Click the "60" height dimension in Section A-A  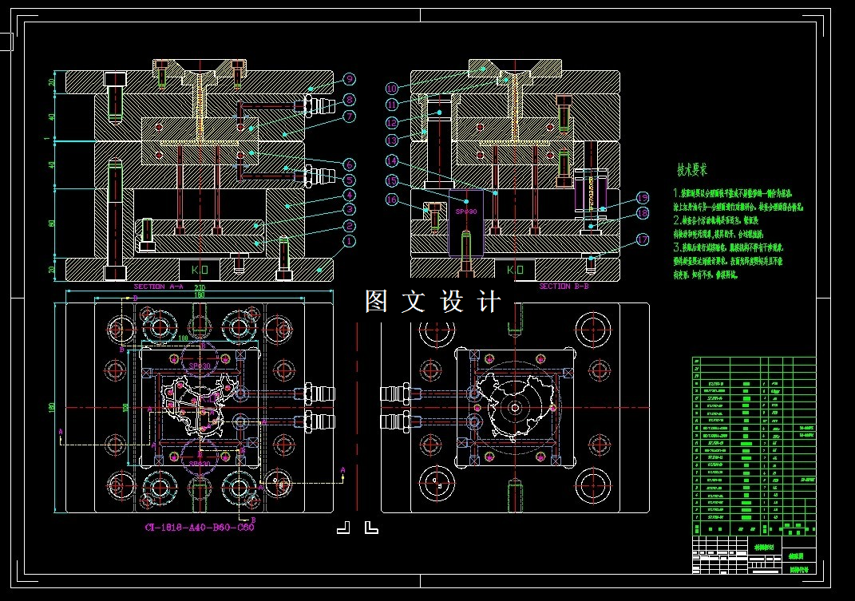[x=52, y=223]
